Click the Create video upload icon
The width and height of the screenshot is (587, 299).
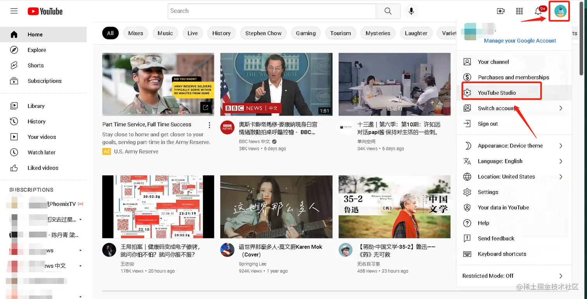click(x=500, y=11)
